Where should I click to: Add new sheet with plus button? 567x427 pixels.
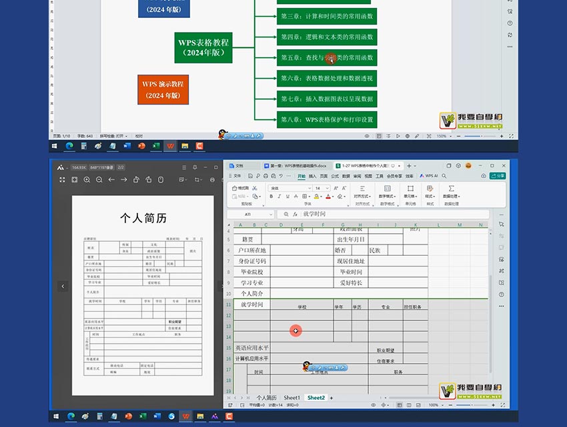tap(332, 398)
